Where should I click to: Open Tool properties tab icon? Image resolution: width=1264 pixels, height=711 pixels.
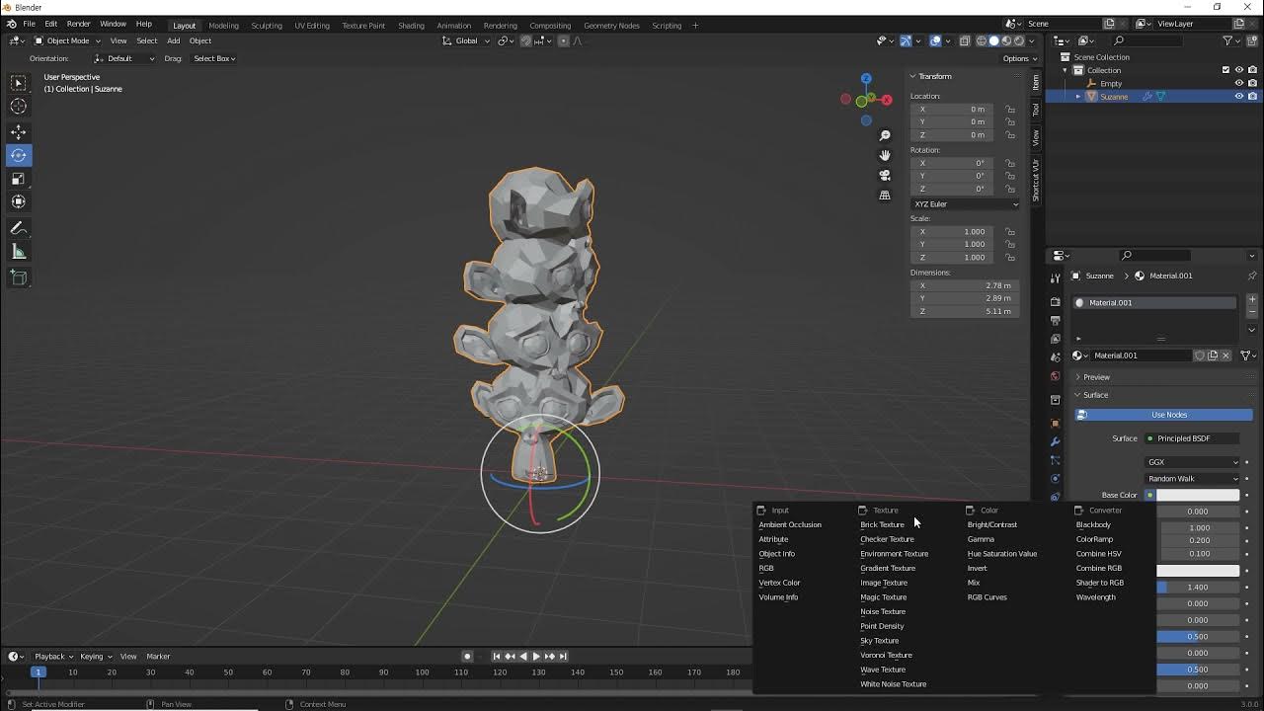point(1055,278)
